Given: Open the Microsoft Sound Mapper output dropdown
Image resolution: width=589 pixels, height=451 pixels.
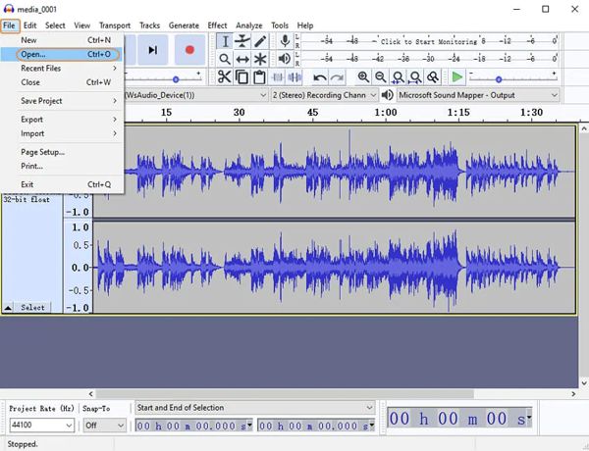Looking at the screenshot, I should coord(479,95).
